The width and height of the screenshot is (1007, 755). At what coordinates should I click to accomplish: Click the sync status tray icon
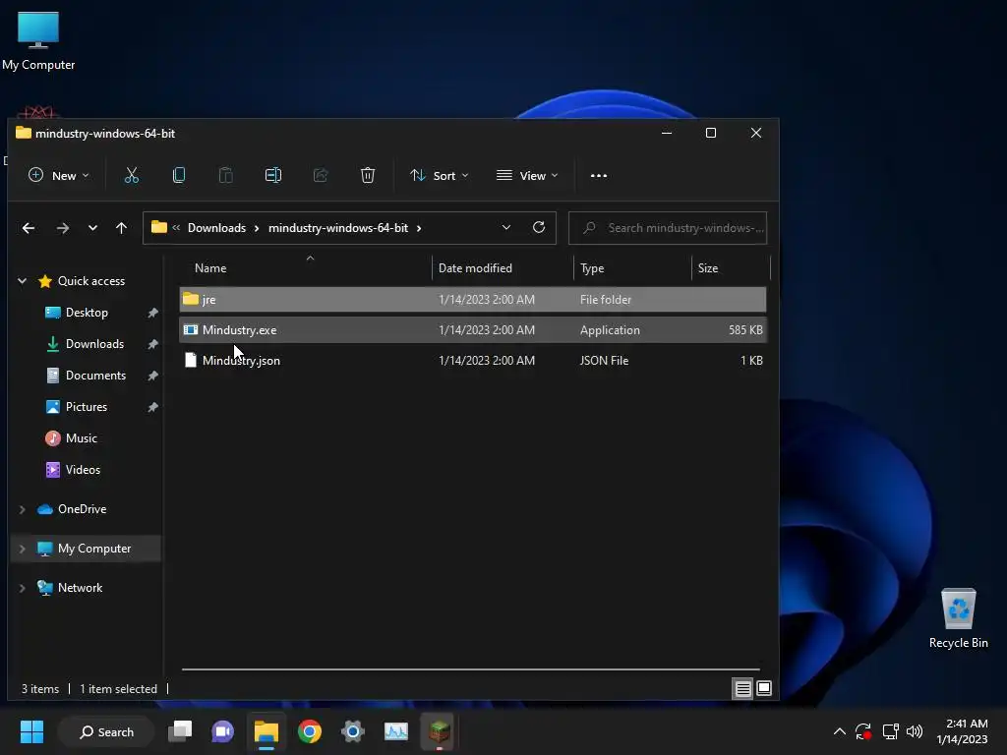863,731
